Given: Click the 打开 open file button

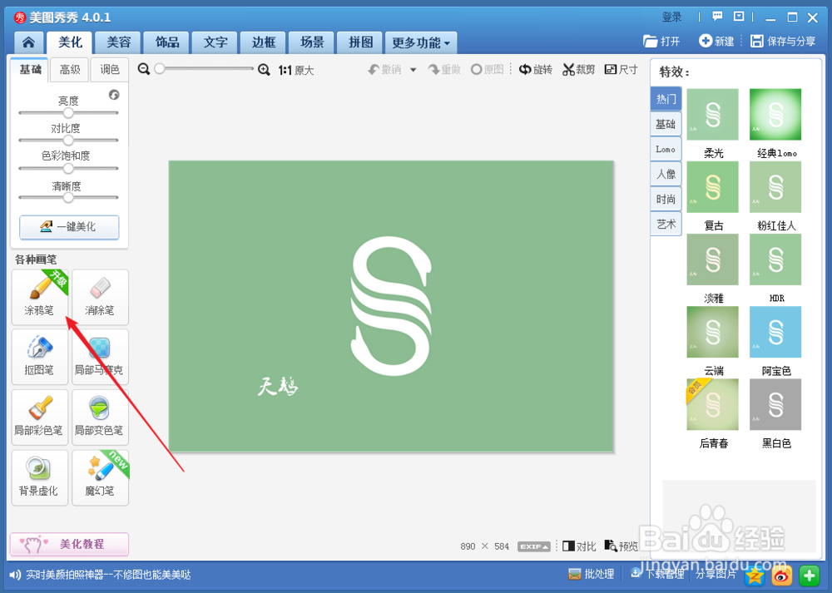Looking at the screenshot, I should [x=661, y=42].
